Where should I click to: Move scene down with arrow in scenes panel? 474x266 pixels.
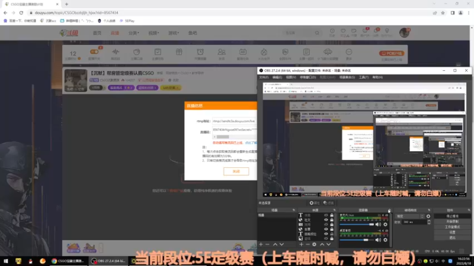(x=281, y=244)
